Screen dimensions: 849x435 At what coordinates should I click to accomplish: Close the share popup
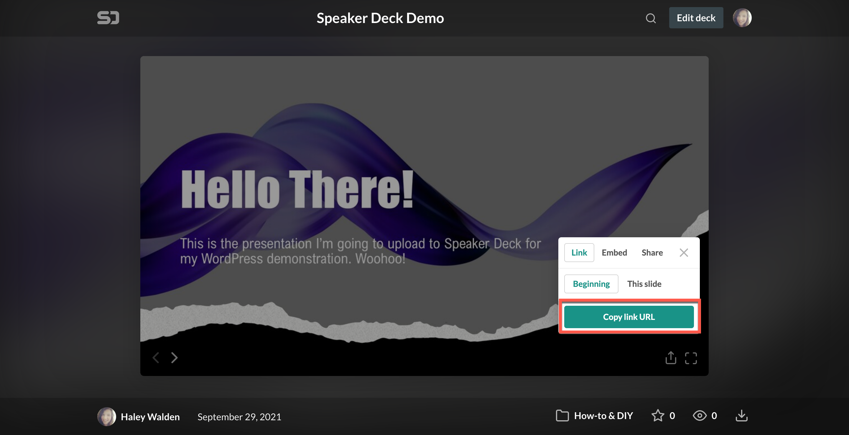pos(684,253)
